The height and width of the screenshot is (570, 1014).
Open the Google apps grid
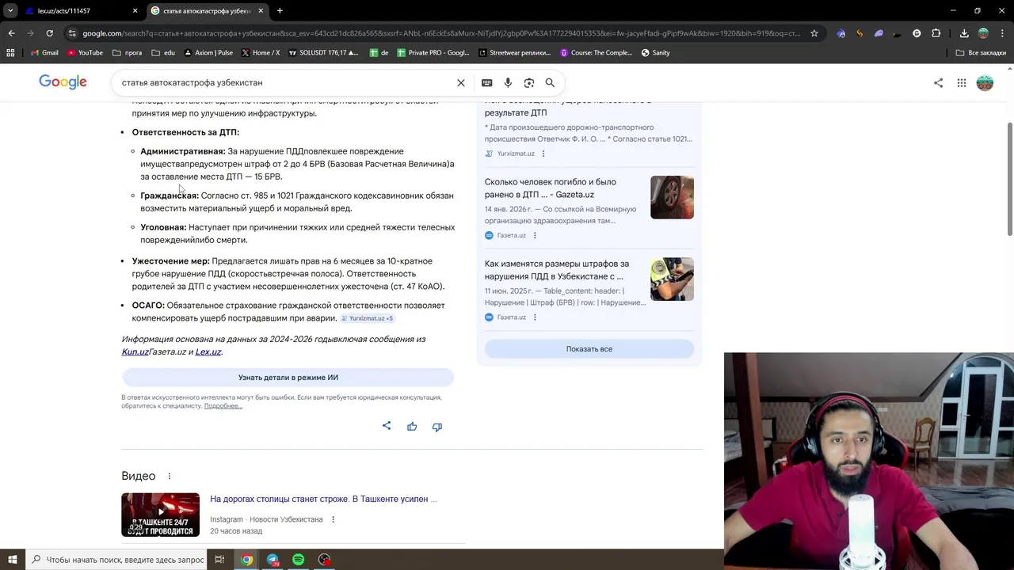coord(961,82)
